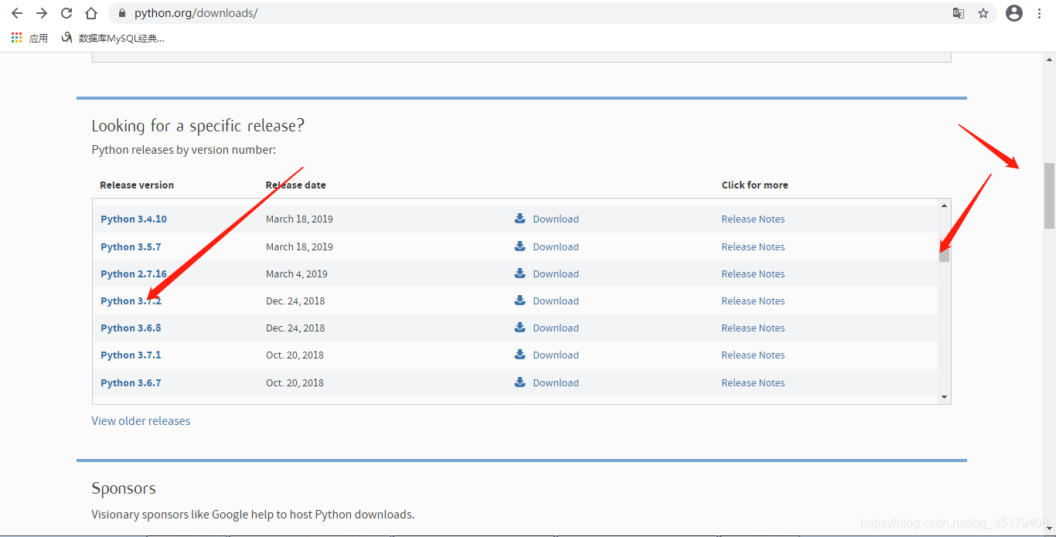The image size is (1056, 537).
Task: Open Release Notes for Python 3.4.10
Action: point(753,219)
